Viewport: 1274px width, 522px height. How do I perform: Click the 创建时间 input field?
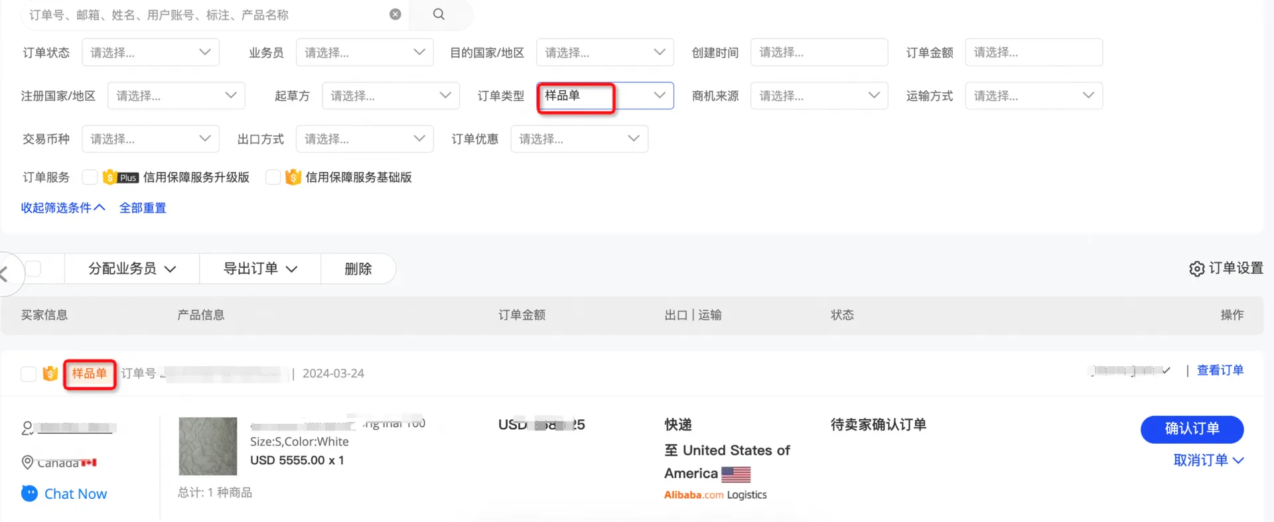point(819,52)
